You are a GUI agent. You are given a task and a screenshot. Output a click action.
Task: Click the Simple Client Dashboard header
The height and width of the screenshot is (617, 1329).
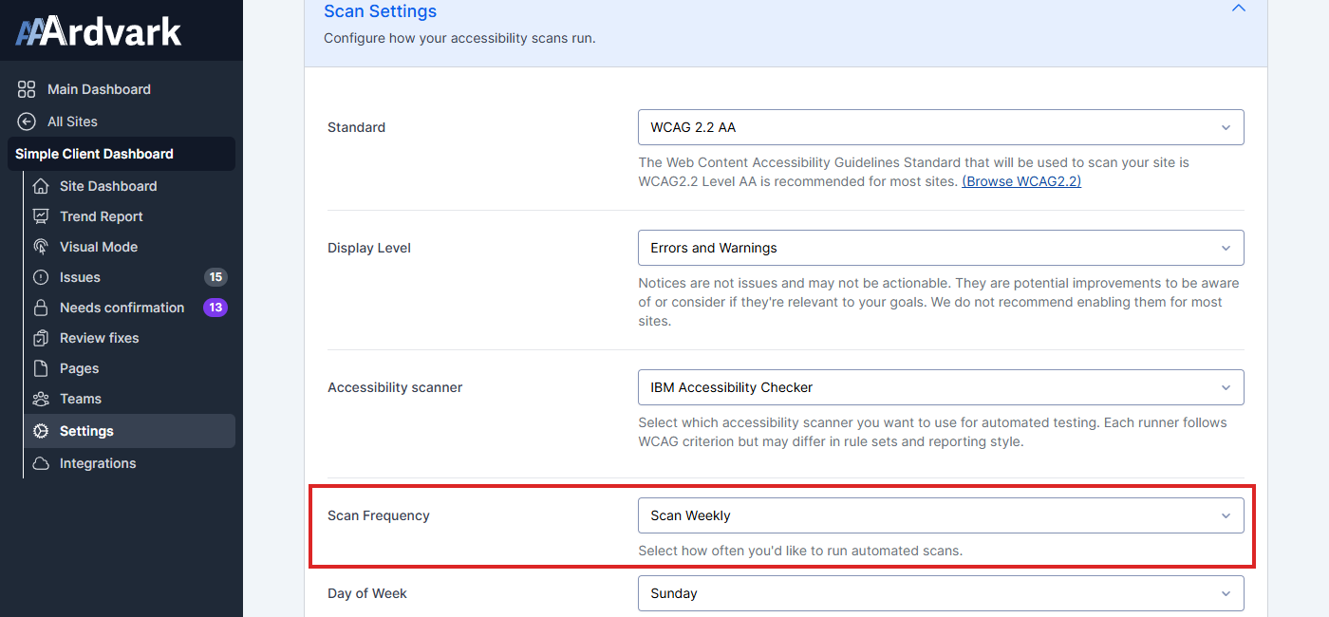click(122, 154)
